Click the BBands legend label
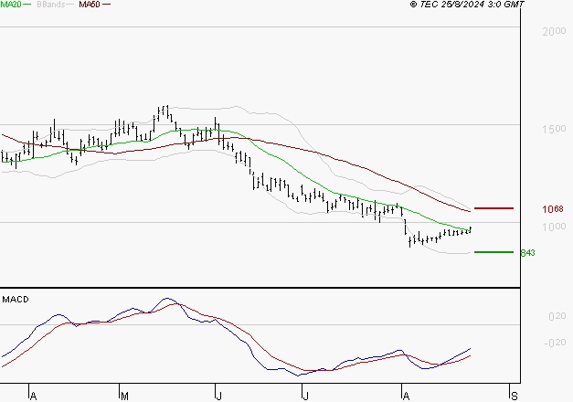 point(50,5)
